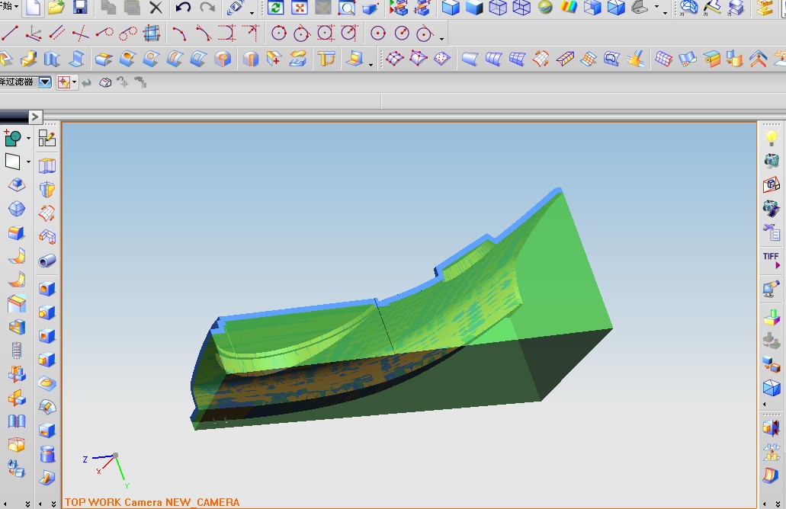786x509 pixels.
Task: Choose the parallel lines curve tool
Action: point(56,34)
